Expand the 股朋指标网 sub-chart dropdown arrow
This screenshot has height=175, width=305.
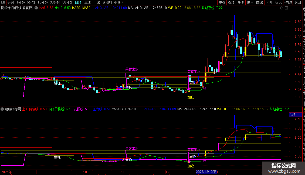(2, 109)
